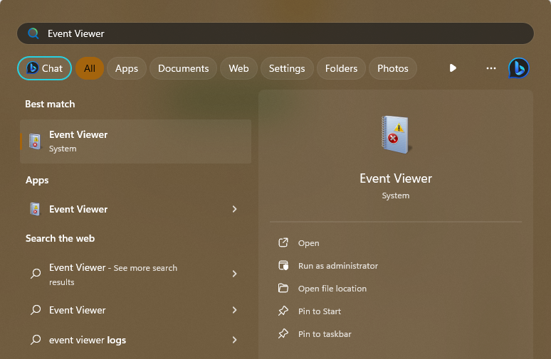
Task: Click the search magnifier icon in search box
Action: 33,33
